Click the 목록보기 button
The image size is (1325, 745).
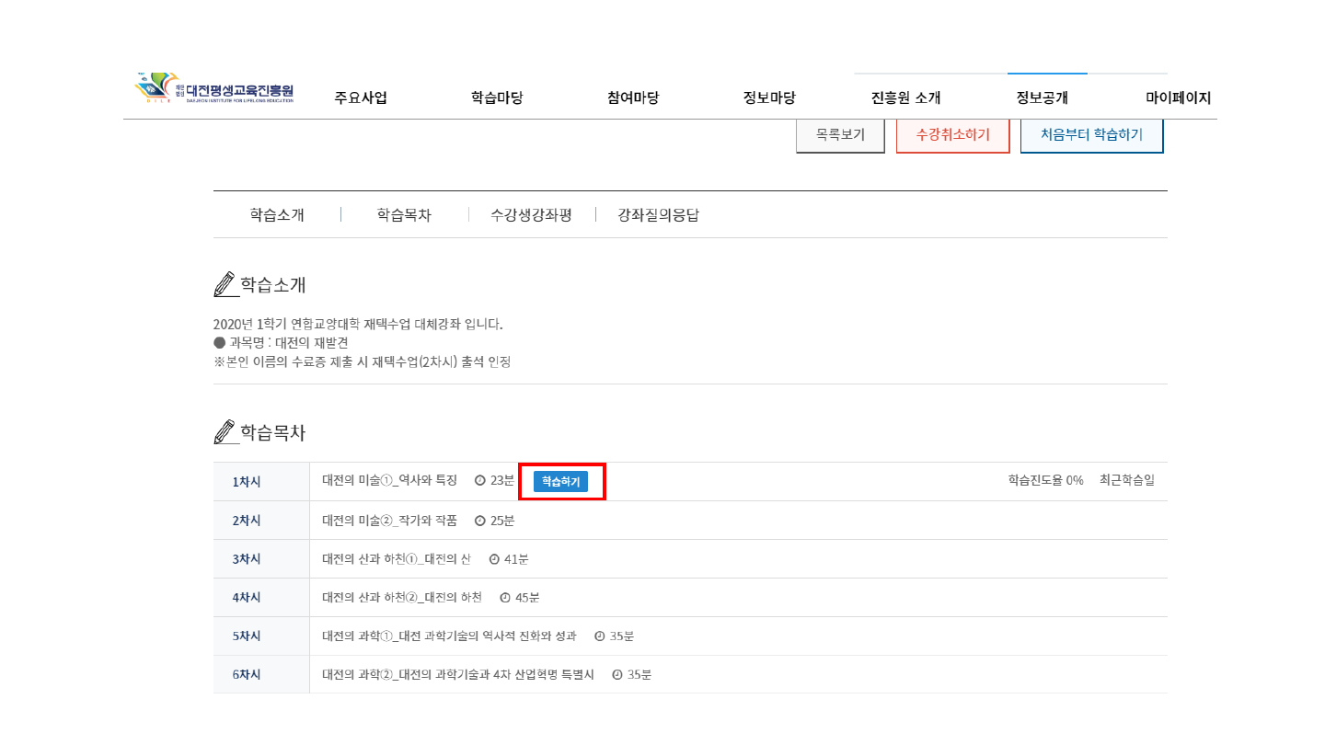(840, 135)
